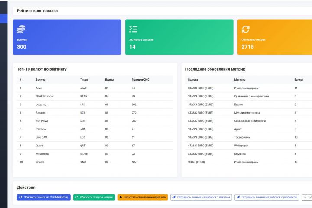Screen dimensions: 312x208
Task: Select the Loopring currency name
Action: click(41, 104)
